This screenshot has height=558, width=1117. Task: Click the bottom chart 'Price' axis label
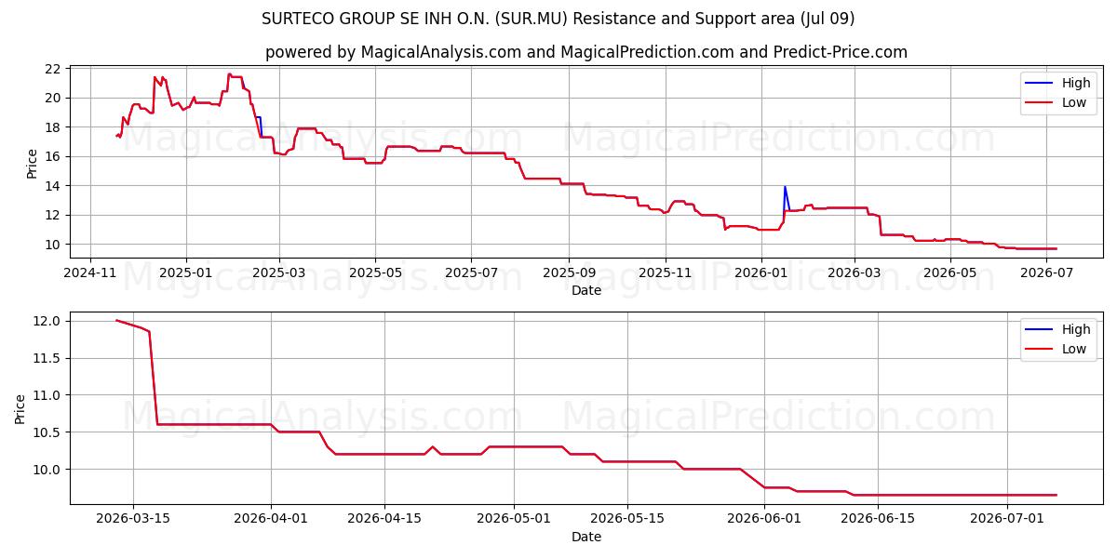click(x=20, y=408)
